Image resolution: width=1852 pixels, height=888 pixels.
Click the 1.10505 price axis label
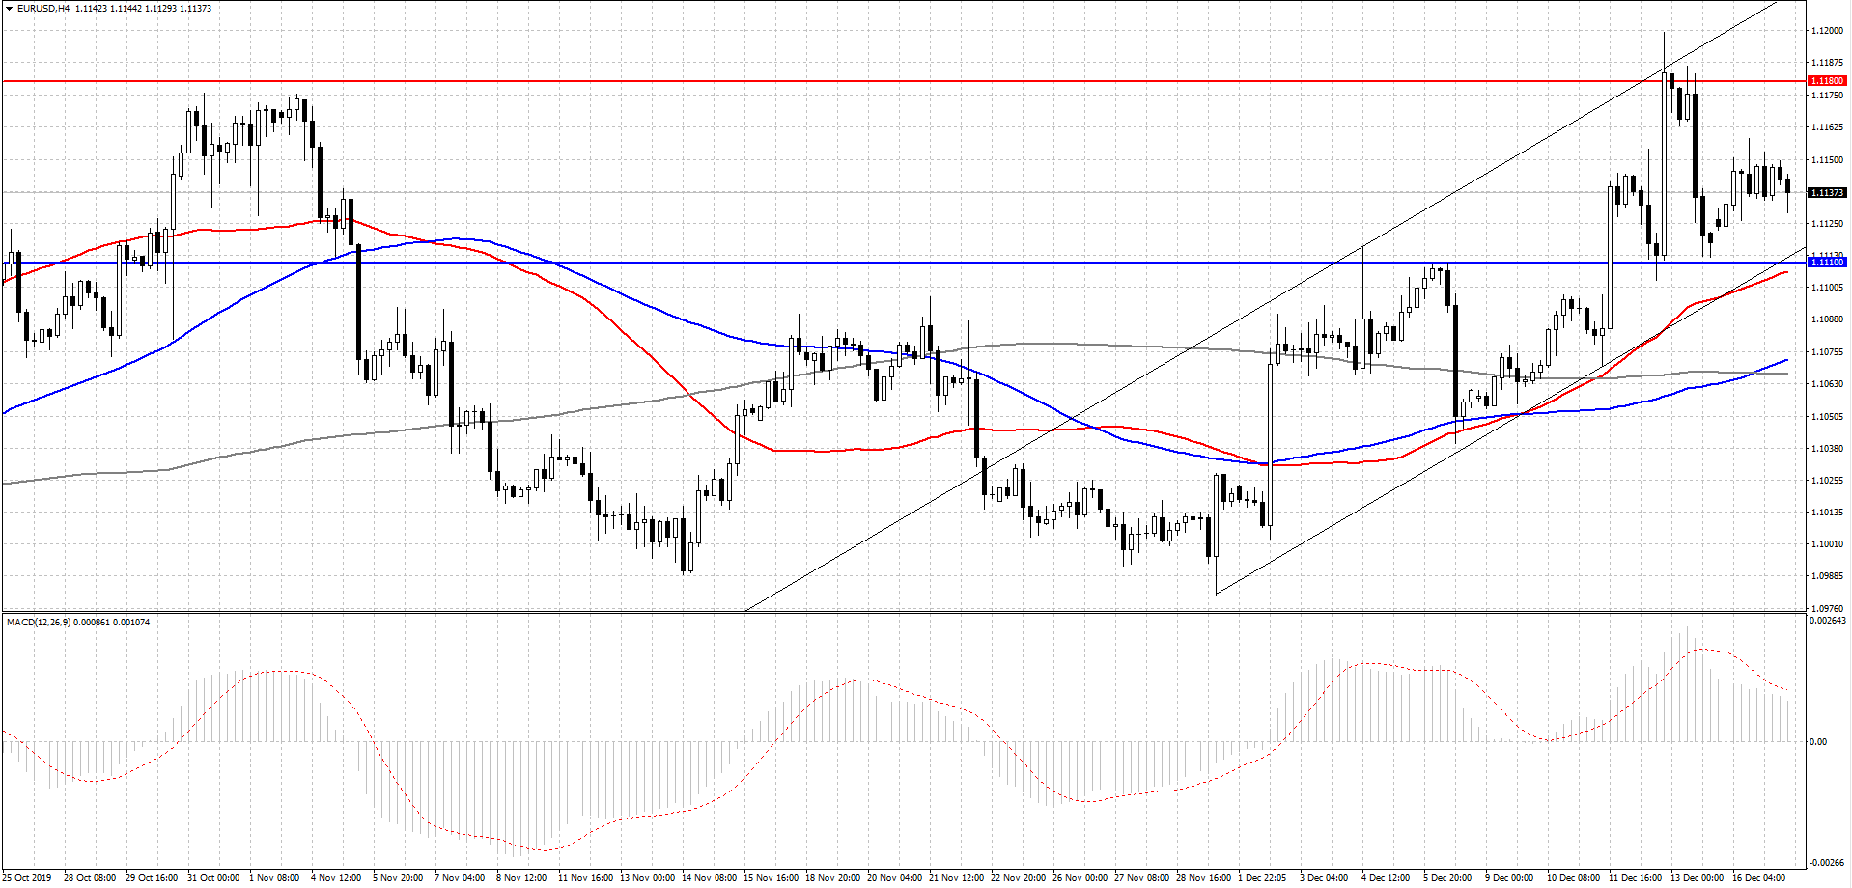[x=1828, y=417]
